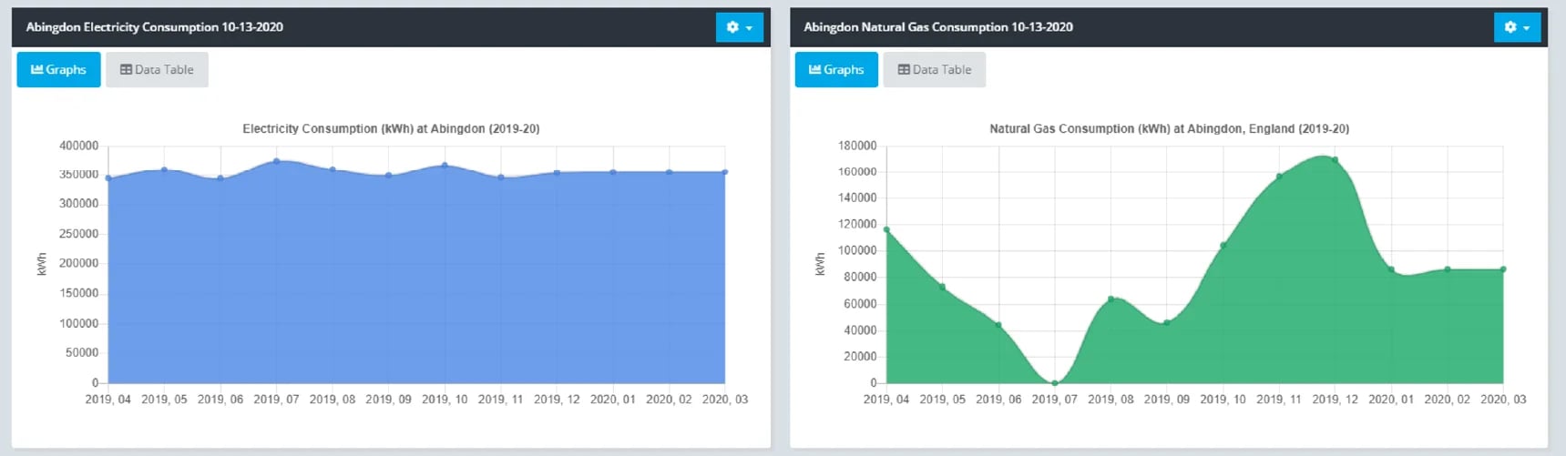Click the Natural Gas Consumption (kWh) chart title
Screen dimensions: 1566x456
tap(1169, 129)
